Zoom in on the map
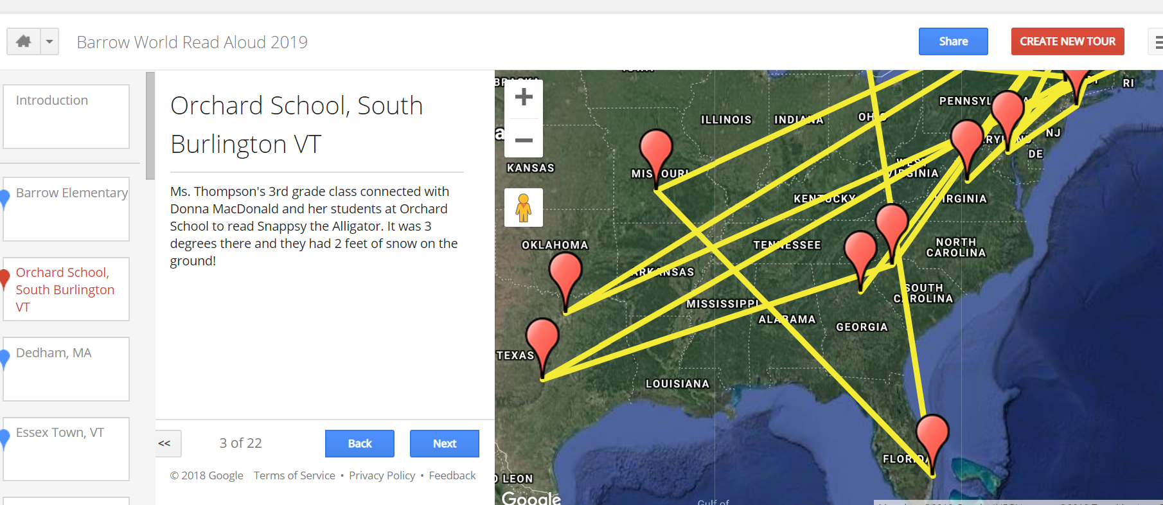The width and height of the screenshot is (1163, 505). pyautogui.click(x=524, y=98)
